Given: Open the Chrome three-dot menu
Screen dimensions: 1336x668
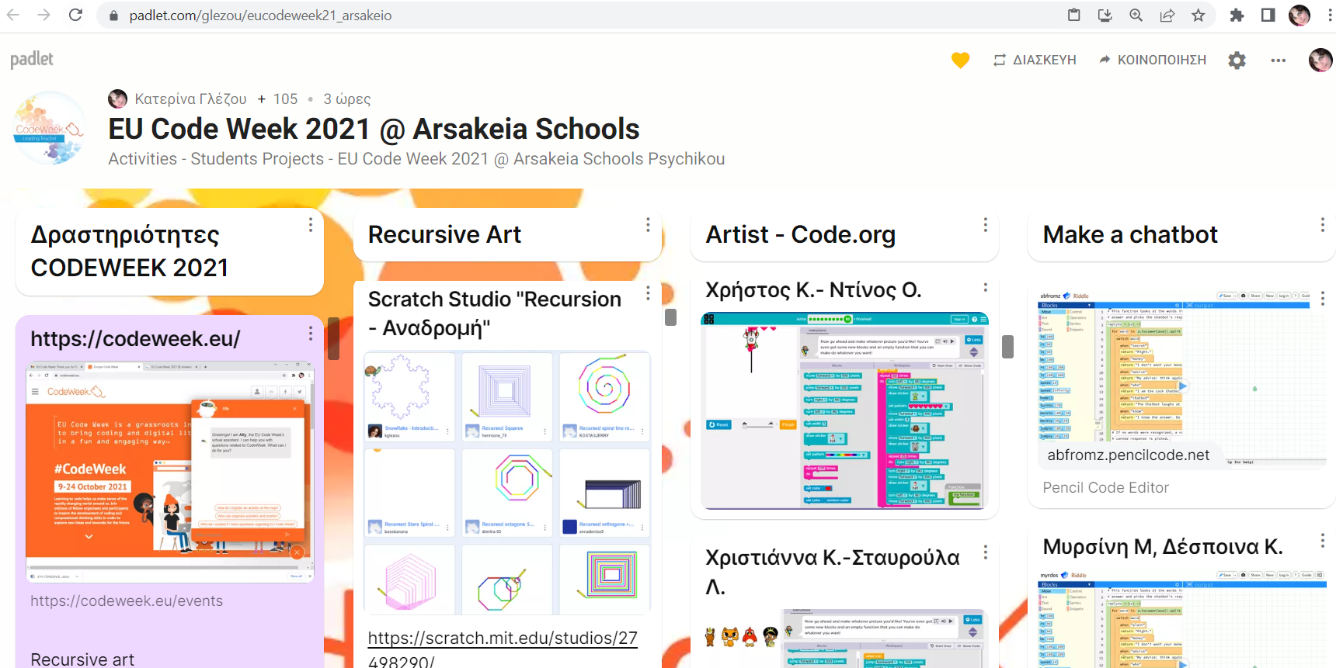Looking at the screenshot, I should (x=1329, y=15).
